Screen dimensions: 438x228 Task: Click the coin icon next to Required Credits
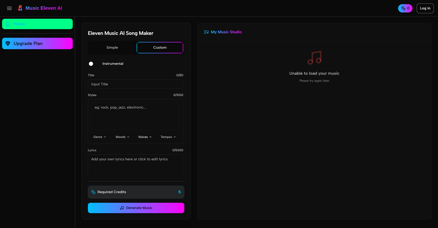pos(93,192)
